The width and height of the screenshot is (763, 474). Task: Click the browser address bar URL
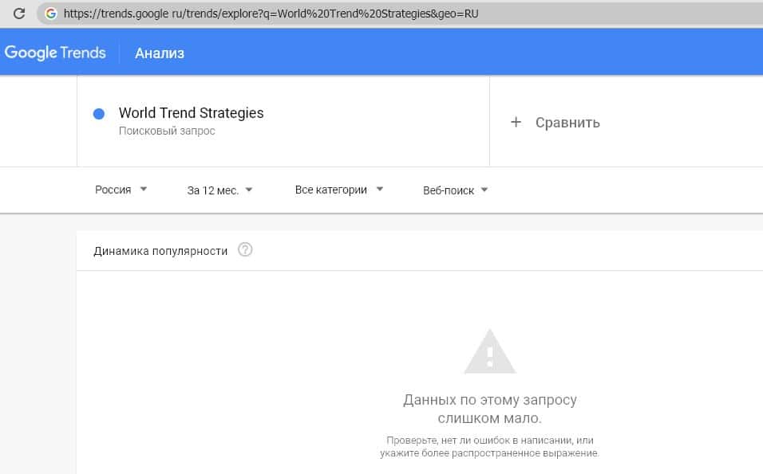[271, 14]
